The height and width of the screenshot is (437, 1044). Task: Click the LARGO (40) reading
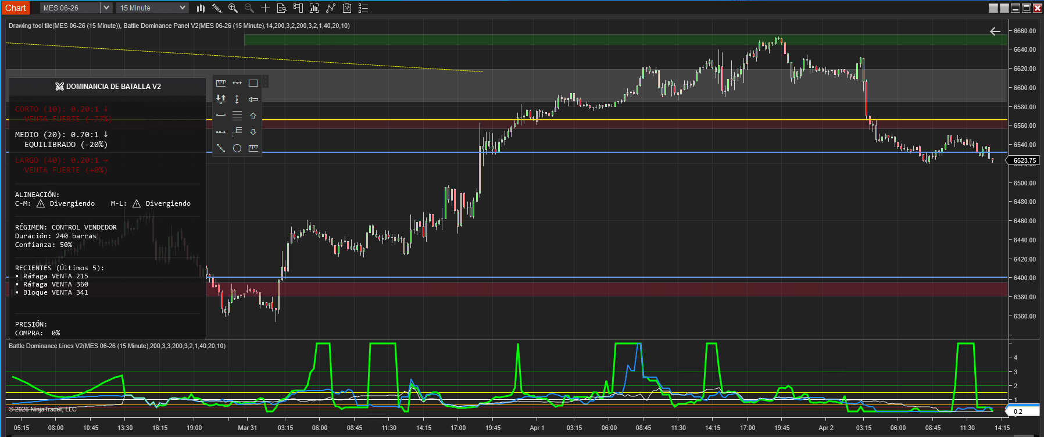tap(62, 160)
